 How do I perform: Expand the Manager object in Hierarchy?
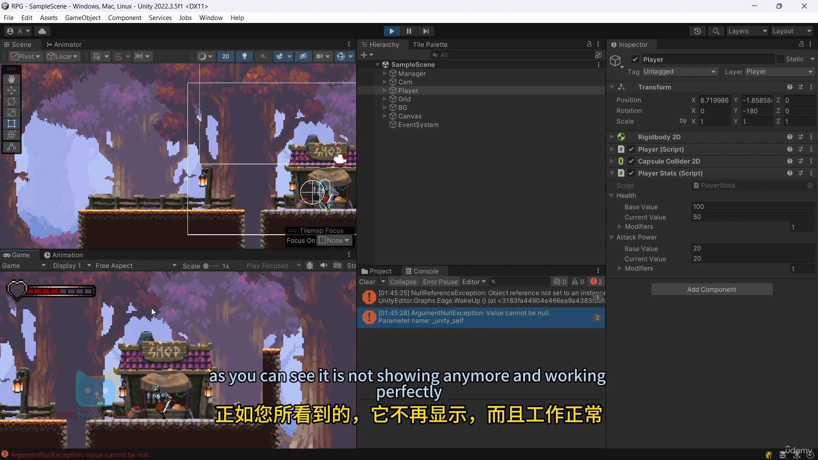[x=385, y=73]
